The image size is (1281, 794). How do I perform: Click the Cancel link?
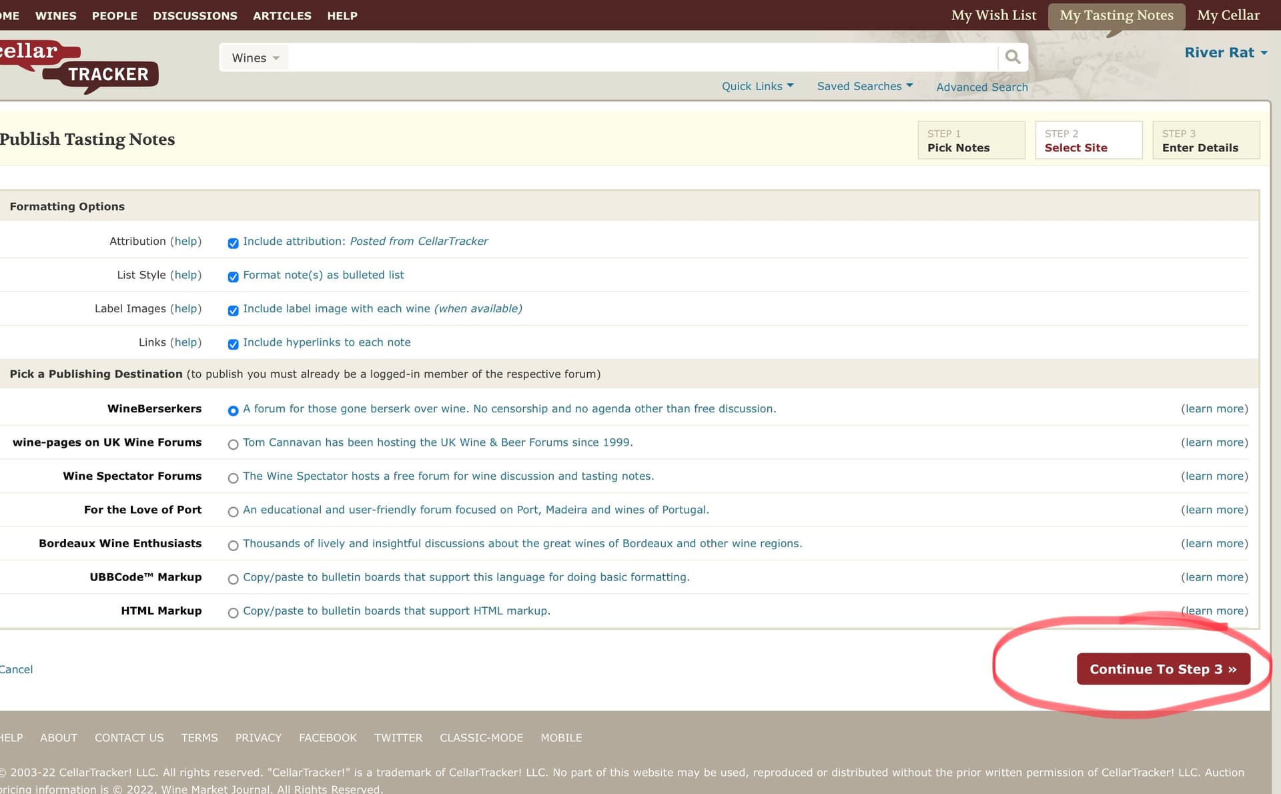click(x=16, y=669)
